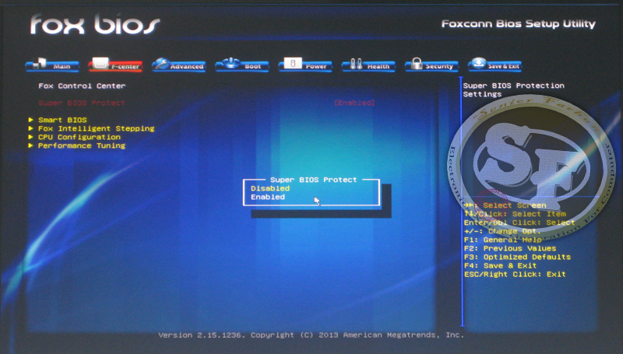Switch to the F-center tab
Viewport: 623px width, 354px height.
(115, 65)
